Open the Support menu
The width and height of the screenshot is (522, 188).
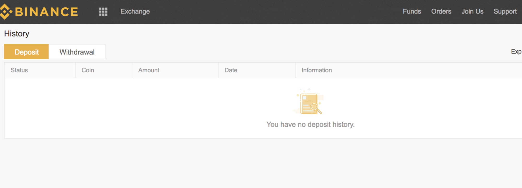505,11
